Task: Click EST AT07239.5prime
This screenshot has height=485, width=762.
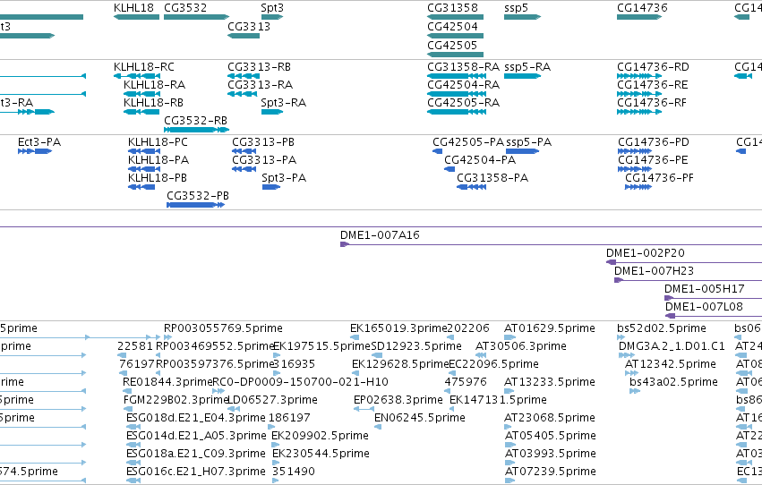Action: [509, 481]
